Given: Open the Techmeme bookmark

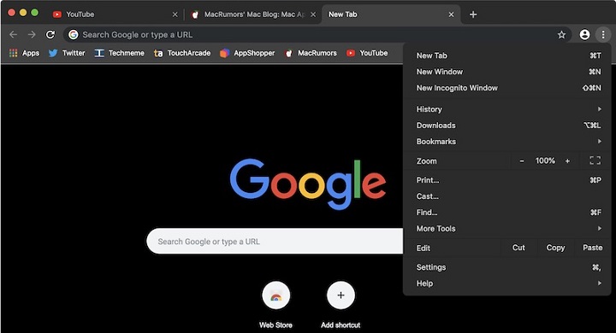Looking at the screenshot, I should click(120, 53).
